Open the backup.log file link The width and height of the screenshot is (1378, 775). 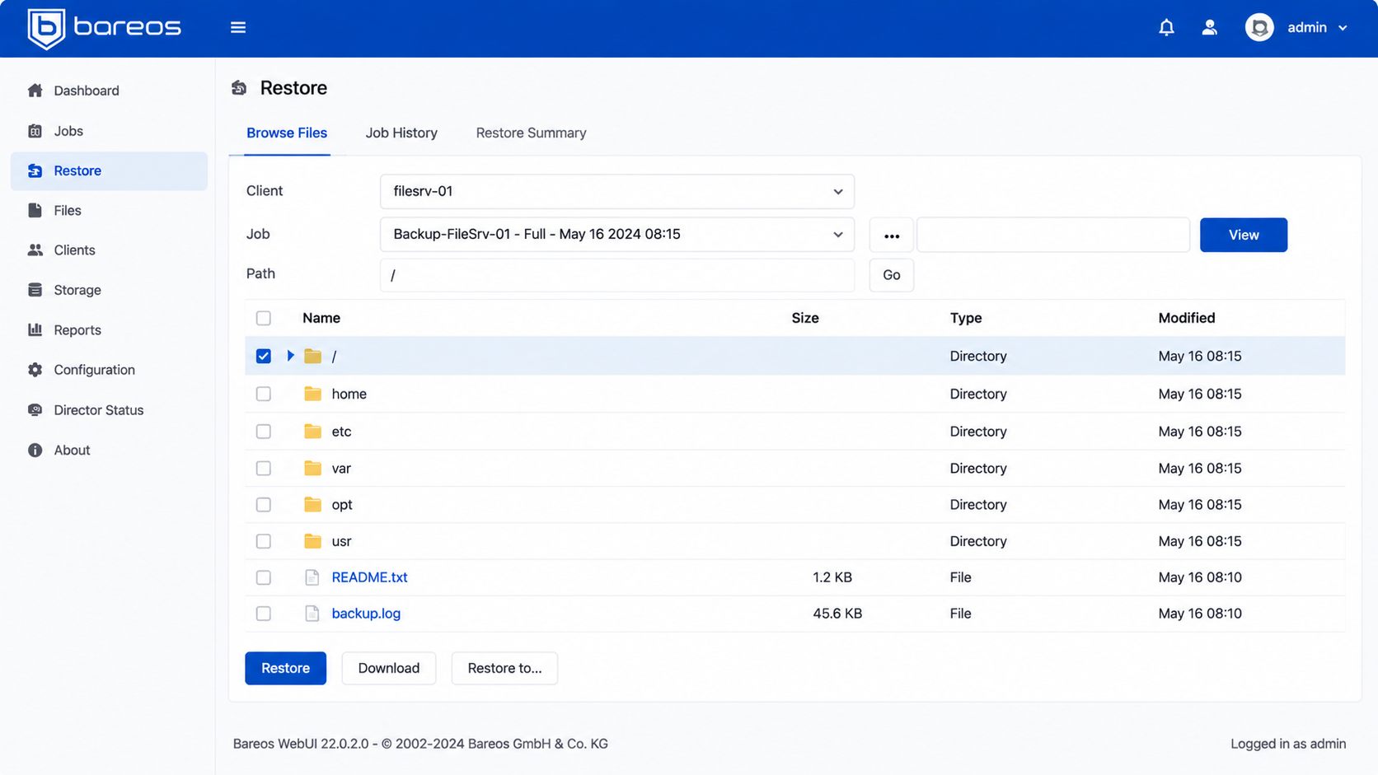point(366,614)
